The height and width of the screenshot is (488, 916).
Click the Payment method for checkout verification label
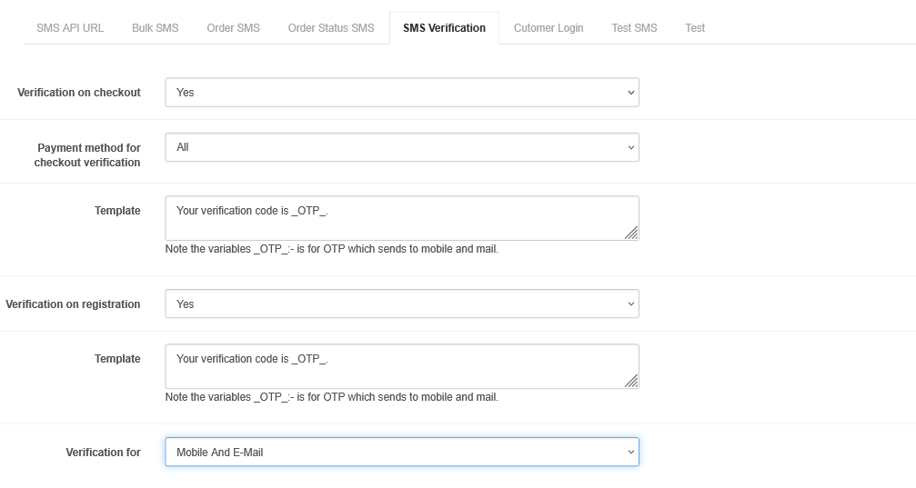(87, 155)
